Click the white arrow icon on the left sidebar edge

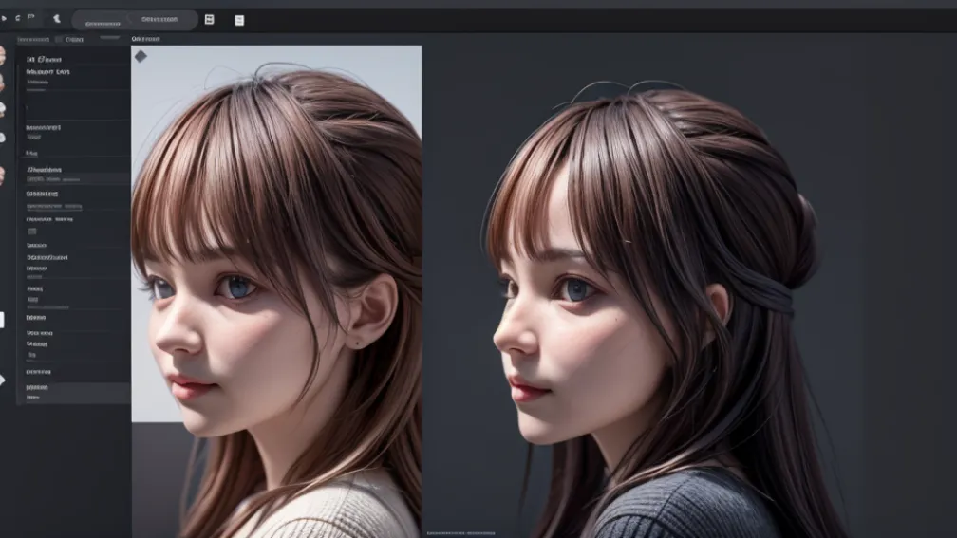tap(3, 380)
